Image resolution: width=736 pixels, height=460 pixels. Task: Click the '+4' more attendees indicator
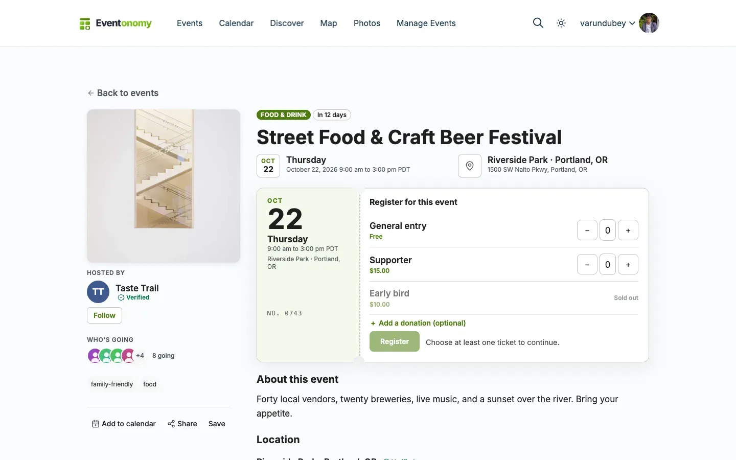click(140, 356)
